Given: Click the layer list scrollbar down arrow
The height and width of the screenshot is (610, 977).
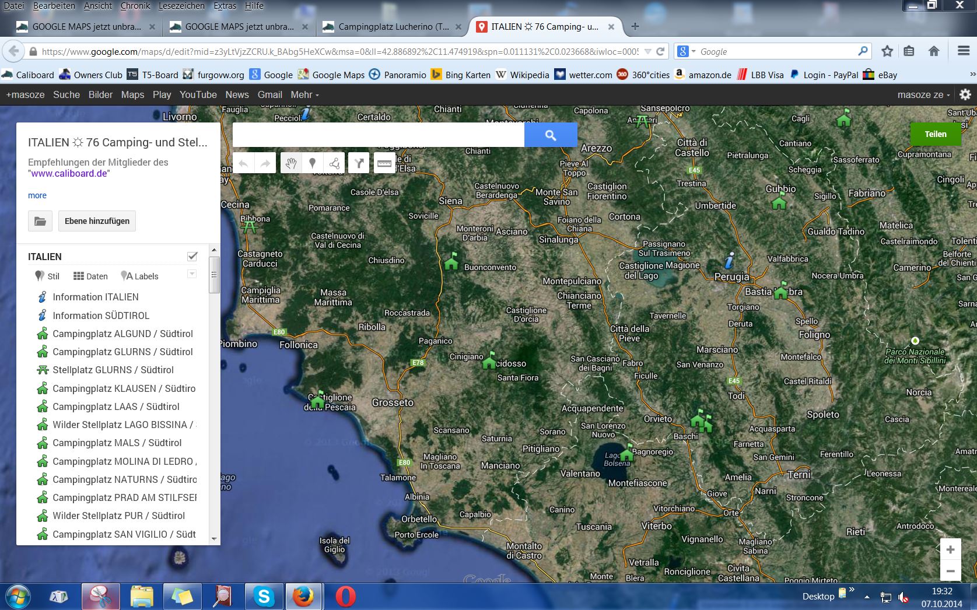Looking at the screenshot, I should coord(214,539).
